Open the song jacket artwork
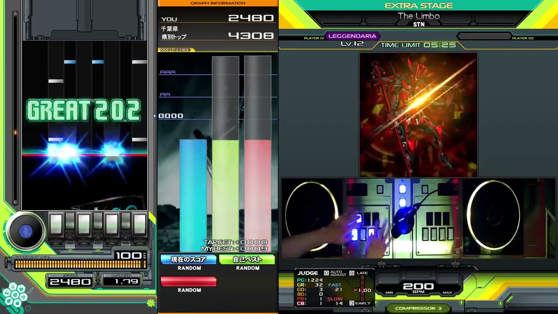 pos(418,115)
